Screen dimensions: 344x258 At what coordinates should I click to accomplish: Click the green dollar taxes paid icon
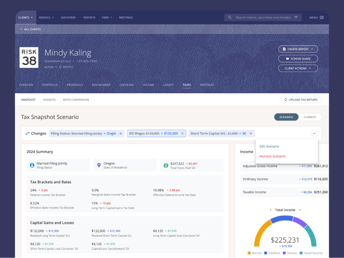(x=166, y=166)
